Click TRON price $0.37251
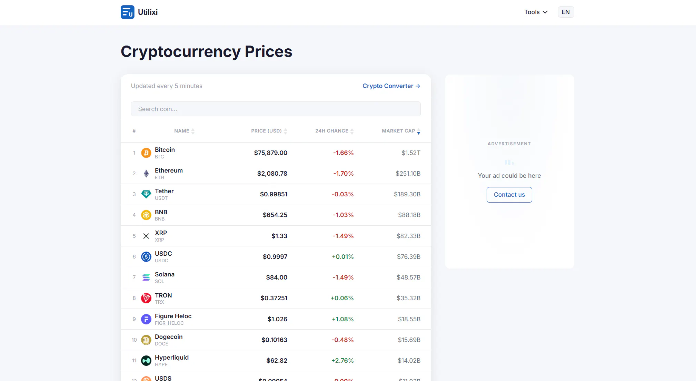This screenshot has width=696, height=381. pyautogui.click(x=274, y=298)
